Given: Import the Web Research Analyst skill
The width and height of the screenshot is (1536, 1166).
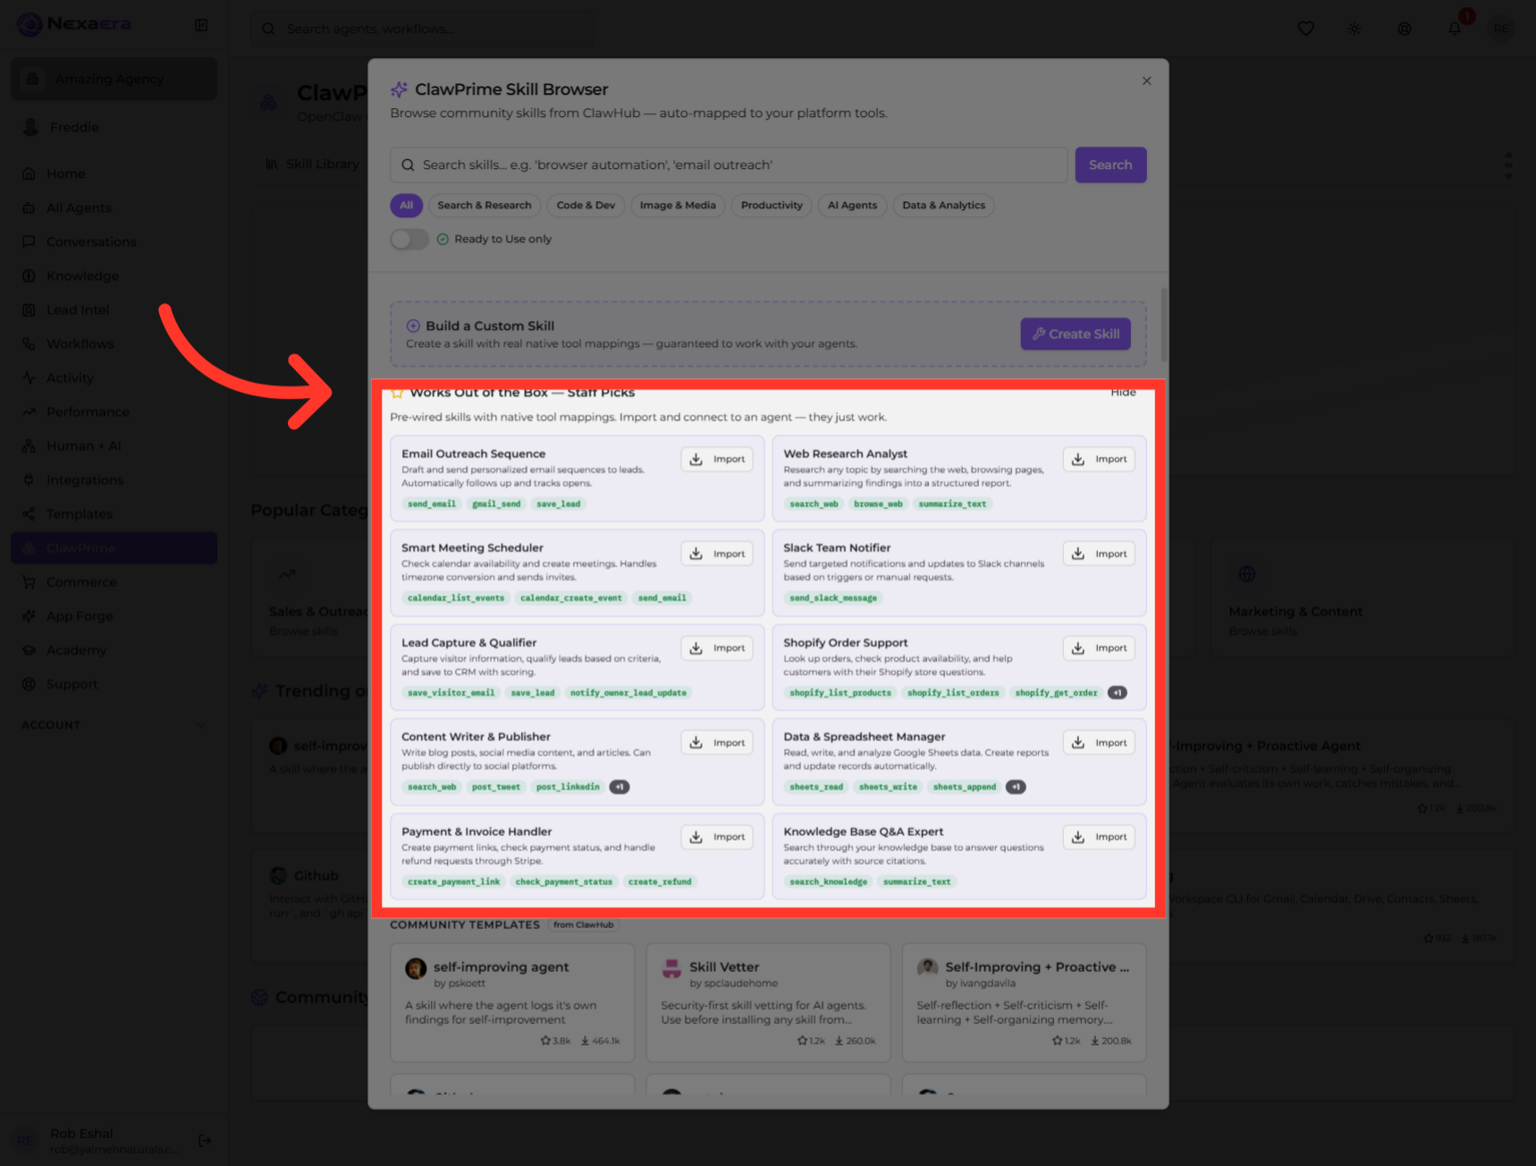Looking at the screenshot, I should (1099, 459).
